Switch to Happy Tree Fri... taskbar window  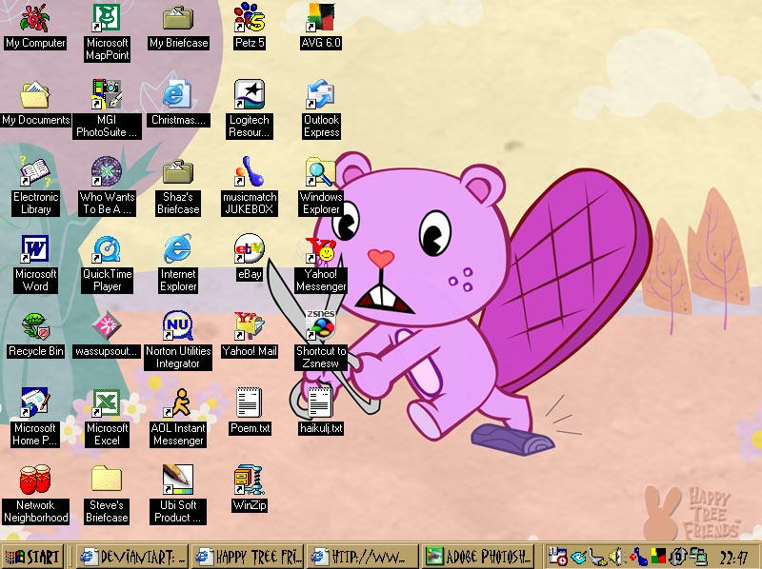(x=248, y=557)
